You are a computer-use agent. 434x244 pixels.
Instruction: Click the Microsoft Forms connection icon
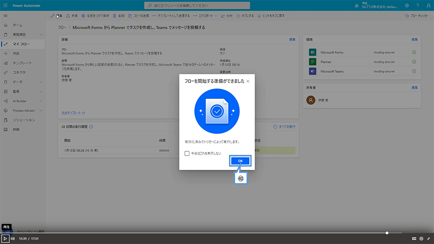312,52
